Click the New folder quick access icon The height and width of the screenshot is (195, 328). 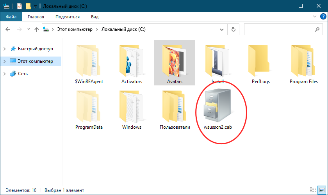[x=28, y=6]
